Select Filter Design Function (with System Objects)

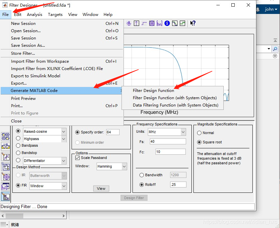click(x=175, y=98)
